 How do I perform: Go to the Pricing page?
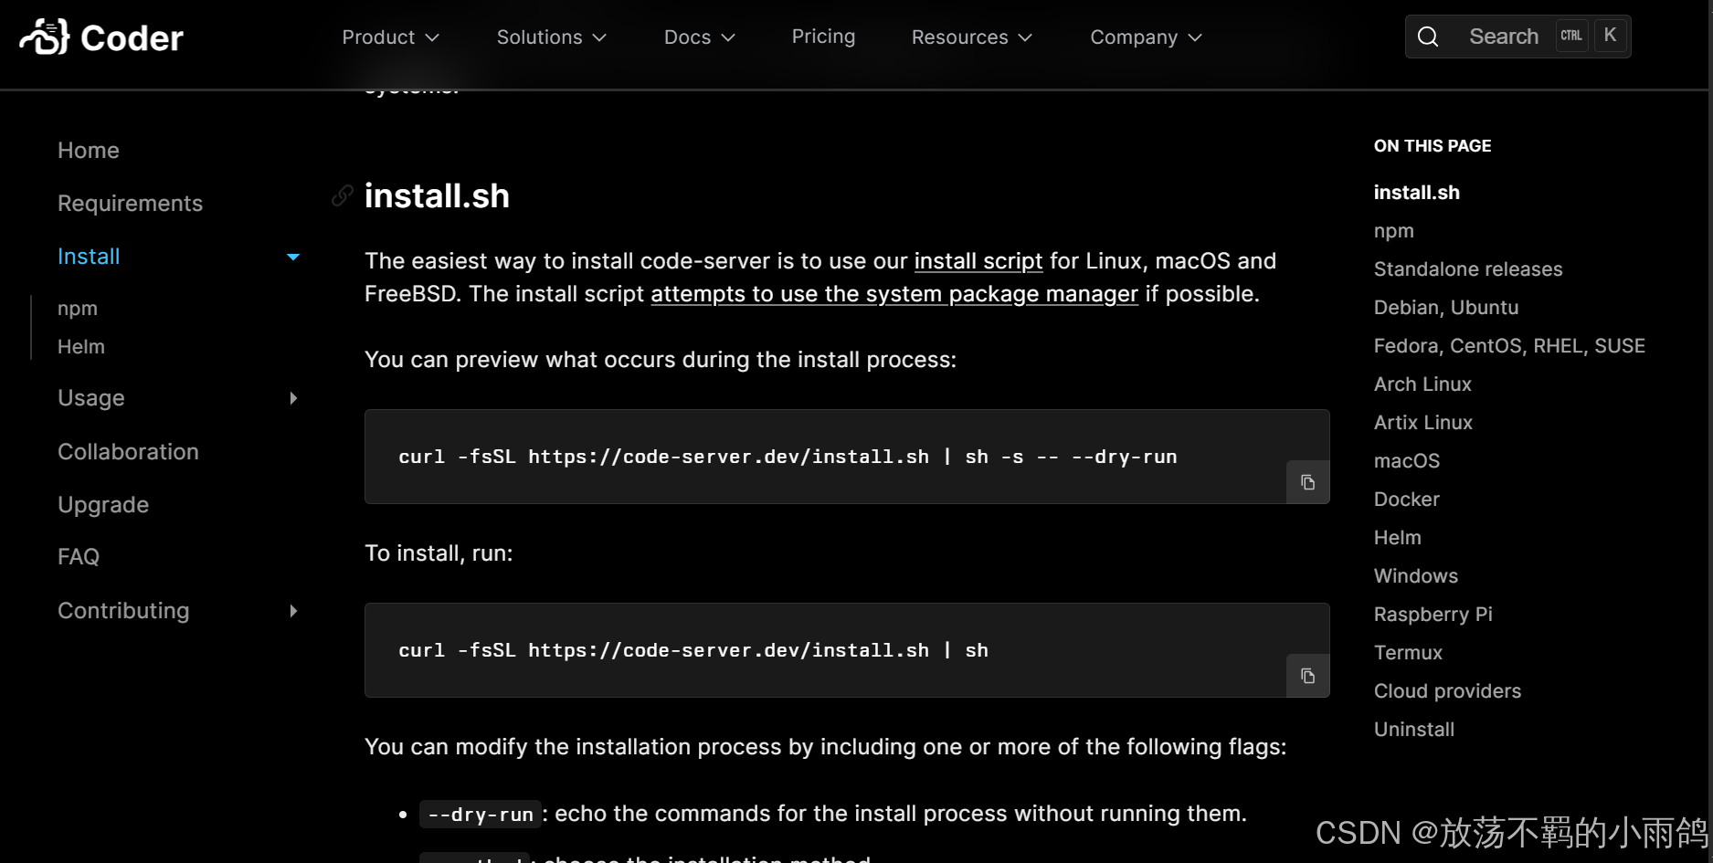tap(823, 37)
